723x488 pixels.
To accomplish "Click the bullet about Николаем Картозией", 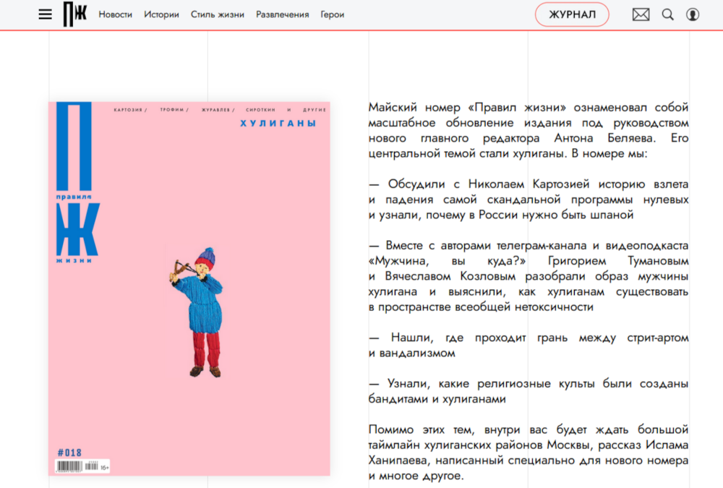I will 529,200.
